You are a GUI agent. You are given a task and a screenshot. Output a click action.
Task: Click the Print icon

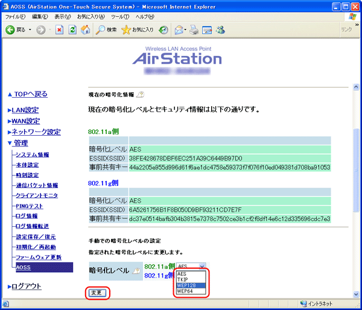[194, 30]
